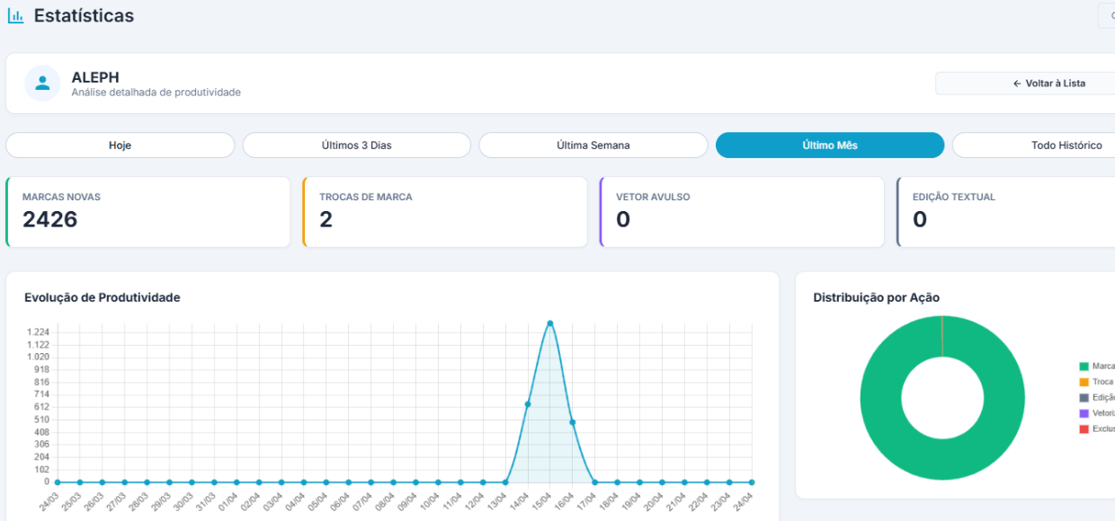
Task: Open the Trocas de Marca card
Action: 445,212
